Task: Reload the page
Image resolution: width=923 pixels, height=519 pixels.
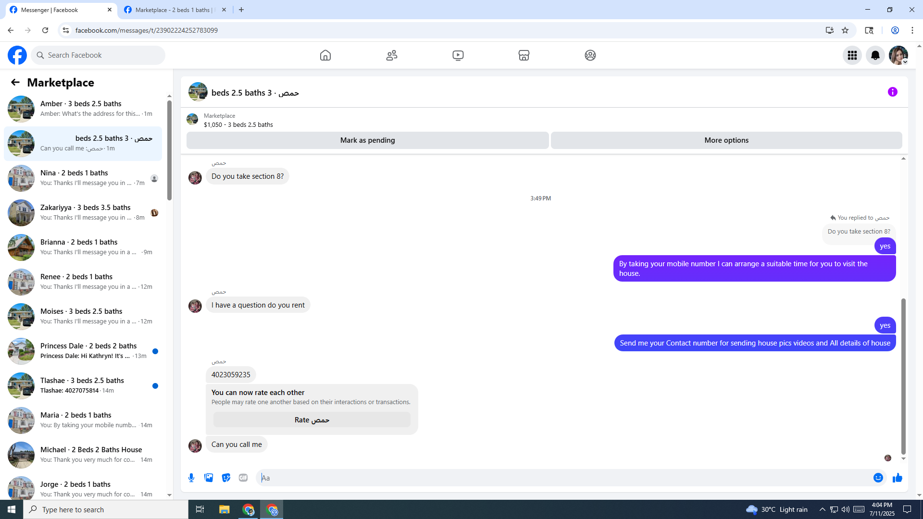Action: (45, 30)
